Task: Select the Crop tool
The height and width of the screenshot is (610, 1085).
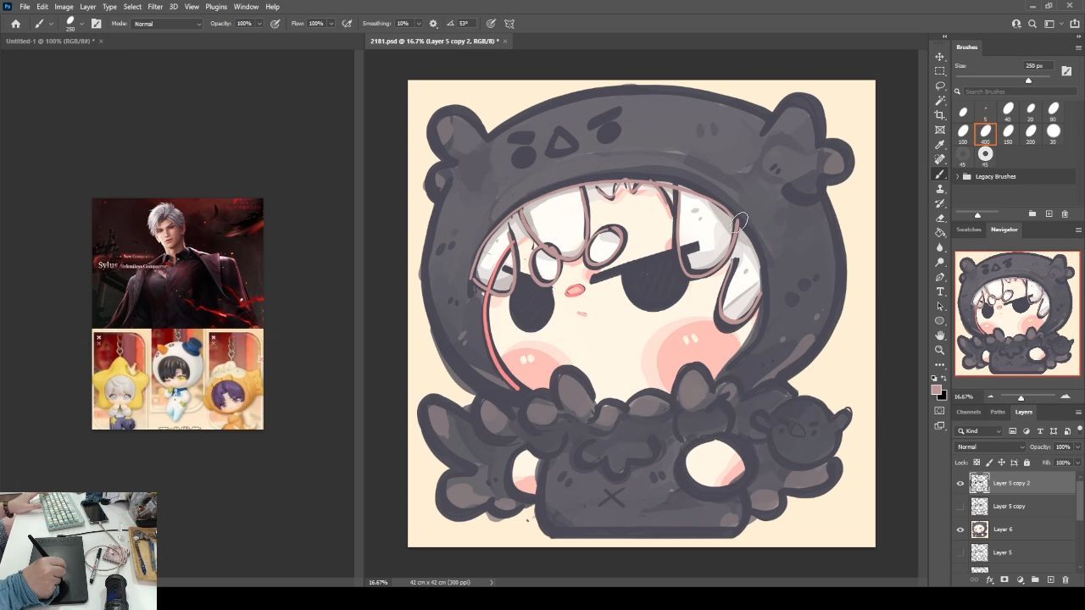Action: point(940,115)
